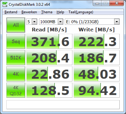The height and width of the screenshot is (114, 126).
Task: Start the Seq benchmark test
Action: pos(16,41)
